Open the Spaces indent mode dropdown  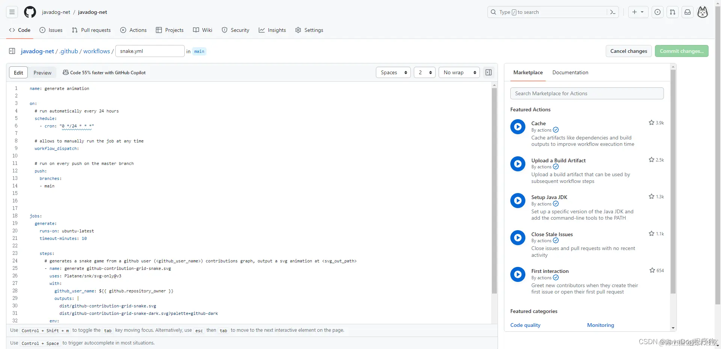tap(393, 72)
